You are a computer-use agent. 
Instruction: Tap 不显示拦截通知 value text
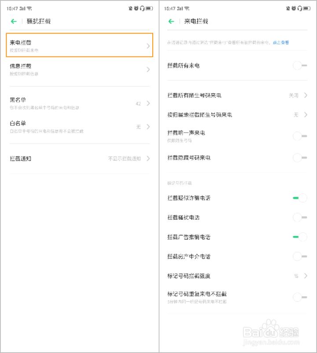click(125, 158)
